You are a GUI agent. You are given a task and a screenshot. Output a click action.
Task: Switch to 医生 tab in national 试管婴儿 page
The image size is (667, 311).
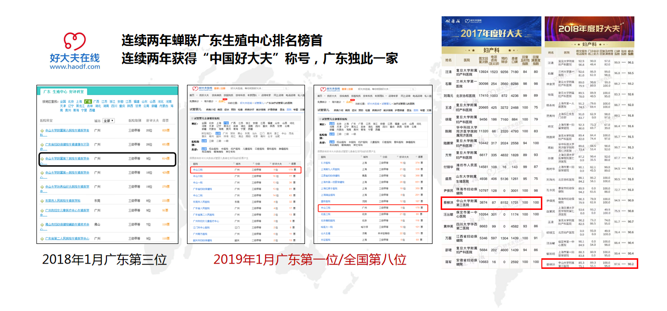pyautogui.click(x=409, y=110)
